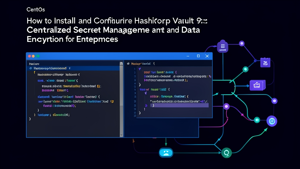
Task: Select the purple document-lines node icon above the window
Action: click(x=223, y=46)
